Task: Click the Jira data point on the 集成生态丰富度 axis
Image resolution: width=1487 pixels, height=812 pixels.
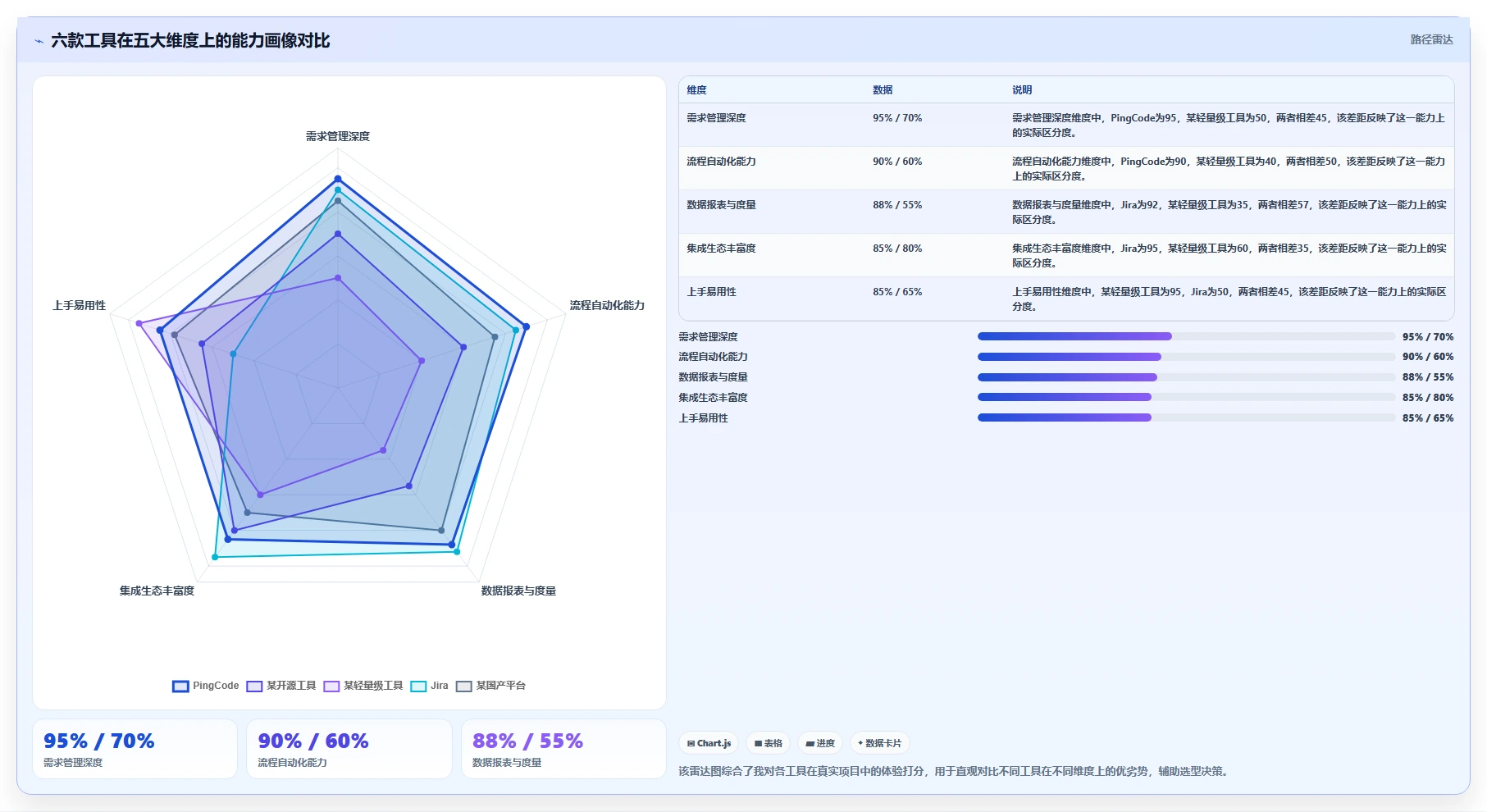Action: coord(215,557)
